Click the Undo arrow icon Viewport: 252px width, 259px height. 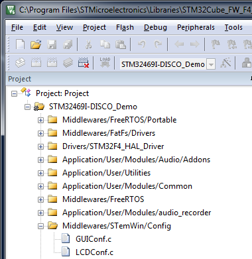coord(142,44)
